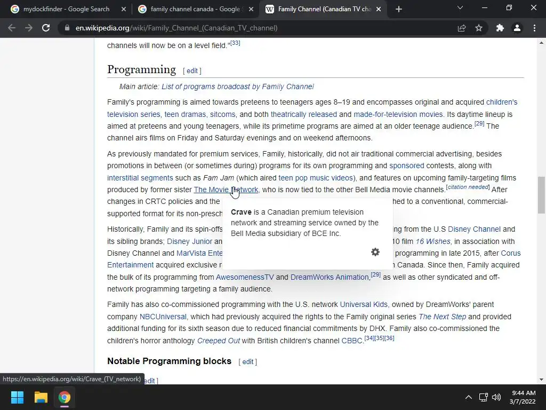Open Universal Kids link
The height and width of the screenshot is (410, 546).
[364, 305]
